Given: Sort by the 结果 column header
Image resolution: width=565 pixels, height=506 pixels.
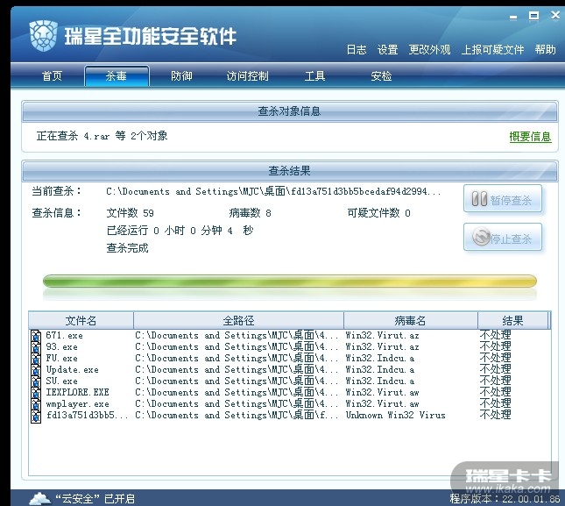Looking at the screenshot, I should (x=512, y=321).
